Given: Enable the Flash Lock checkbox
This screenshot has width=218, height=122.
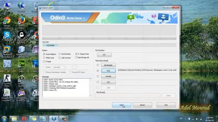Looking at the screenshot, I should click(x=44, y=58).
